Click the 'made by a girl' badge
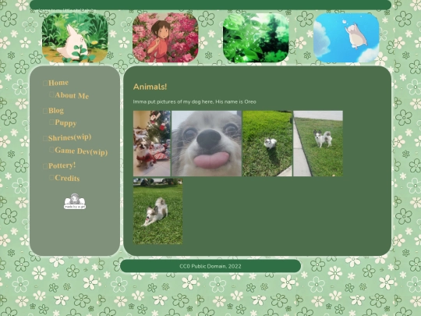This screenshot has height=316, width=421. coord(75,201)
